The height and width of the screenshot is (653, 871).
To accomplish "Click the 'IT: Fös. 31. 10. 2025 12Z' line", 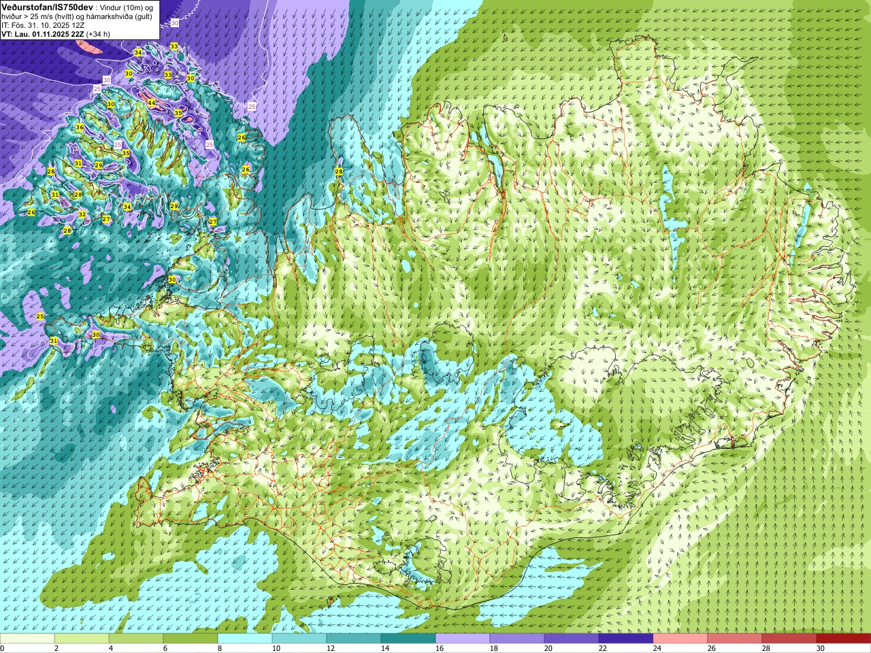I will pyautogui.click(x=43, y=25).
